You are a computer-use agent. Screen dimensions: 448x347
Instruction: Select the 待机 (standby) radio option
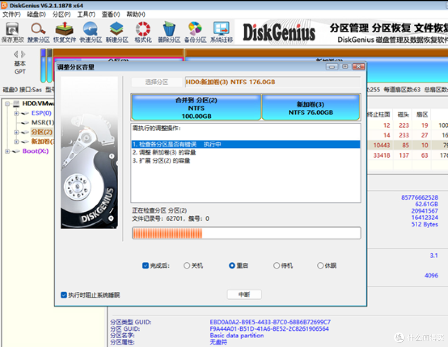click(x=276, y=266)
